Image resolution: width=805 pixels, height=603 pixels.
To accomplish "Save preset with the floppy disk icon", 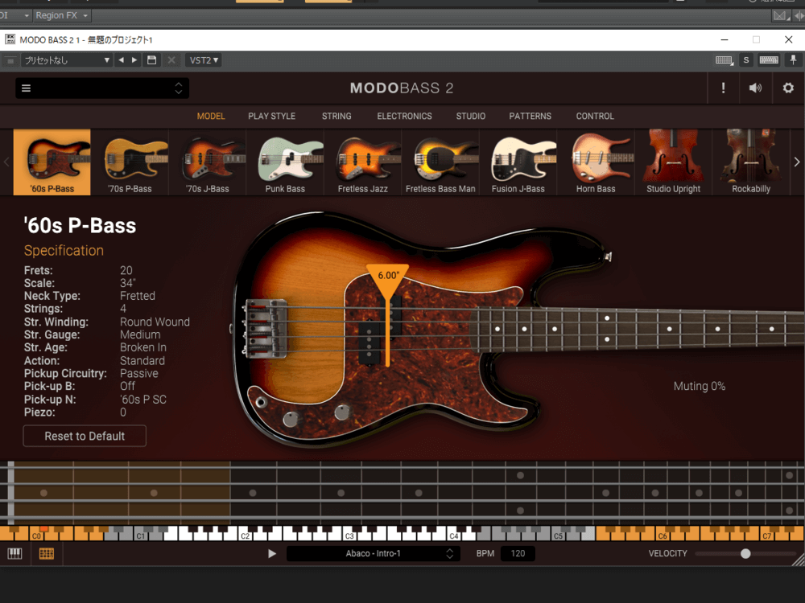I will [152, 60].
